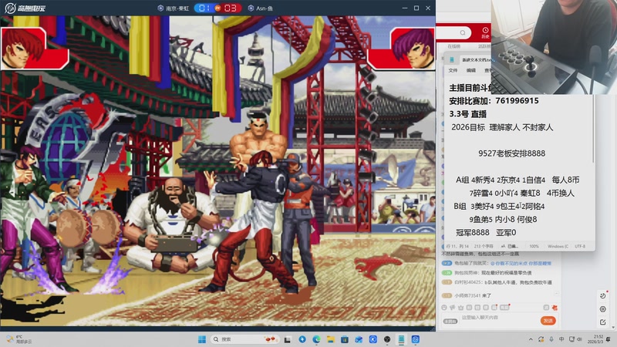Open the 文件 menu in Notepad
Viewport: 617px width, 347px height.
[x=453, y=70]
